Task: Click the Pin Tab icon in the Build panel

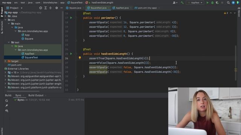Action: [7, 105]
